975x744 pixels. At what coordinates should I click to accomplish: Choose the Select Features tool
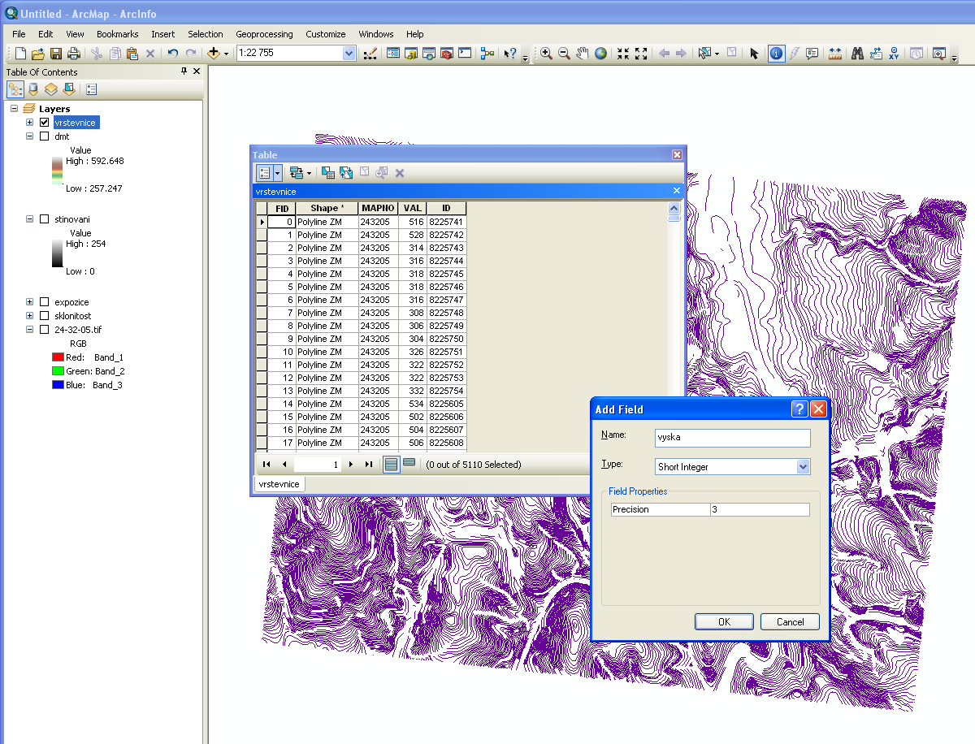pyautogui.click(x=704, y=54)
